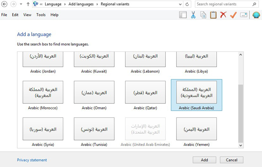Click the language list scroll up arrow
262x167 pixels.
(240, 55)
